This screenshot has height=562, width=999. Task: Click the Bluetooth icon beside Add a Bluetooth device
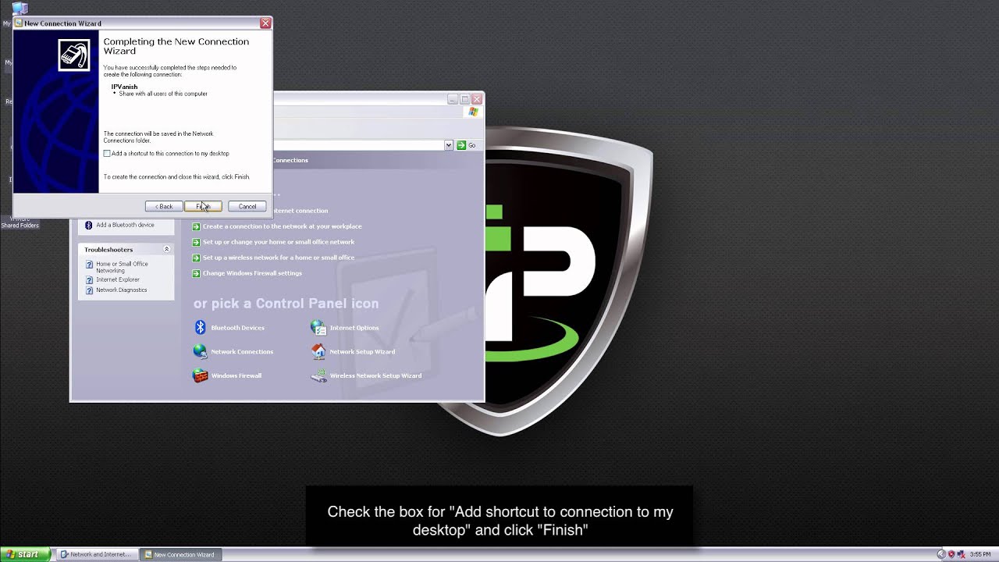coord(89,225)
